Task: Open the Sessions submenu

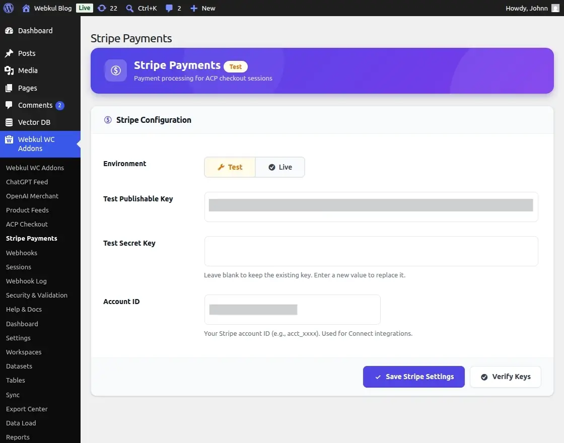Action: (19, 267)
